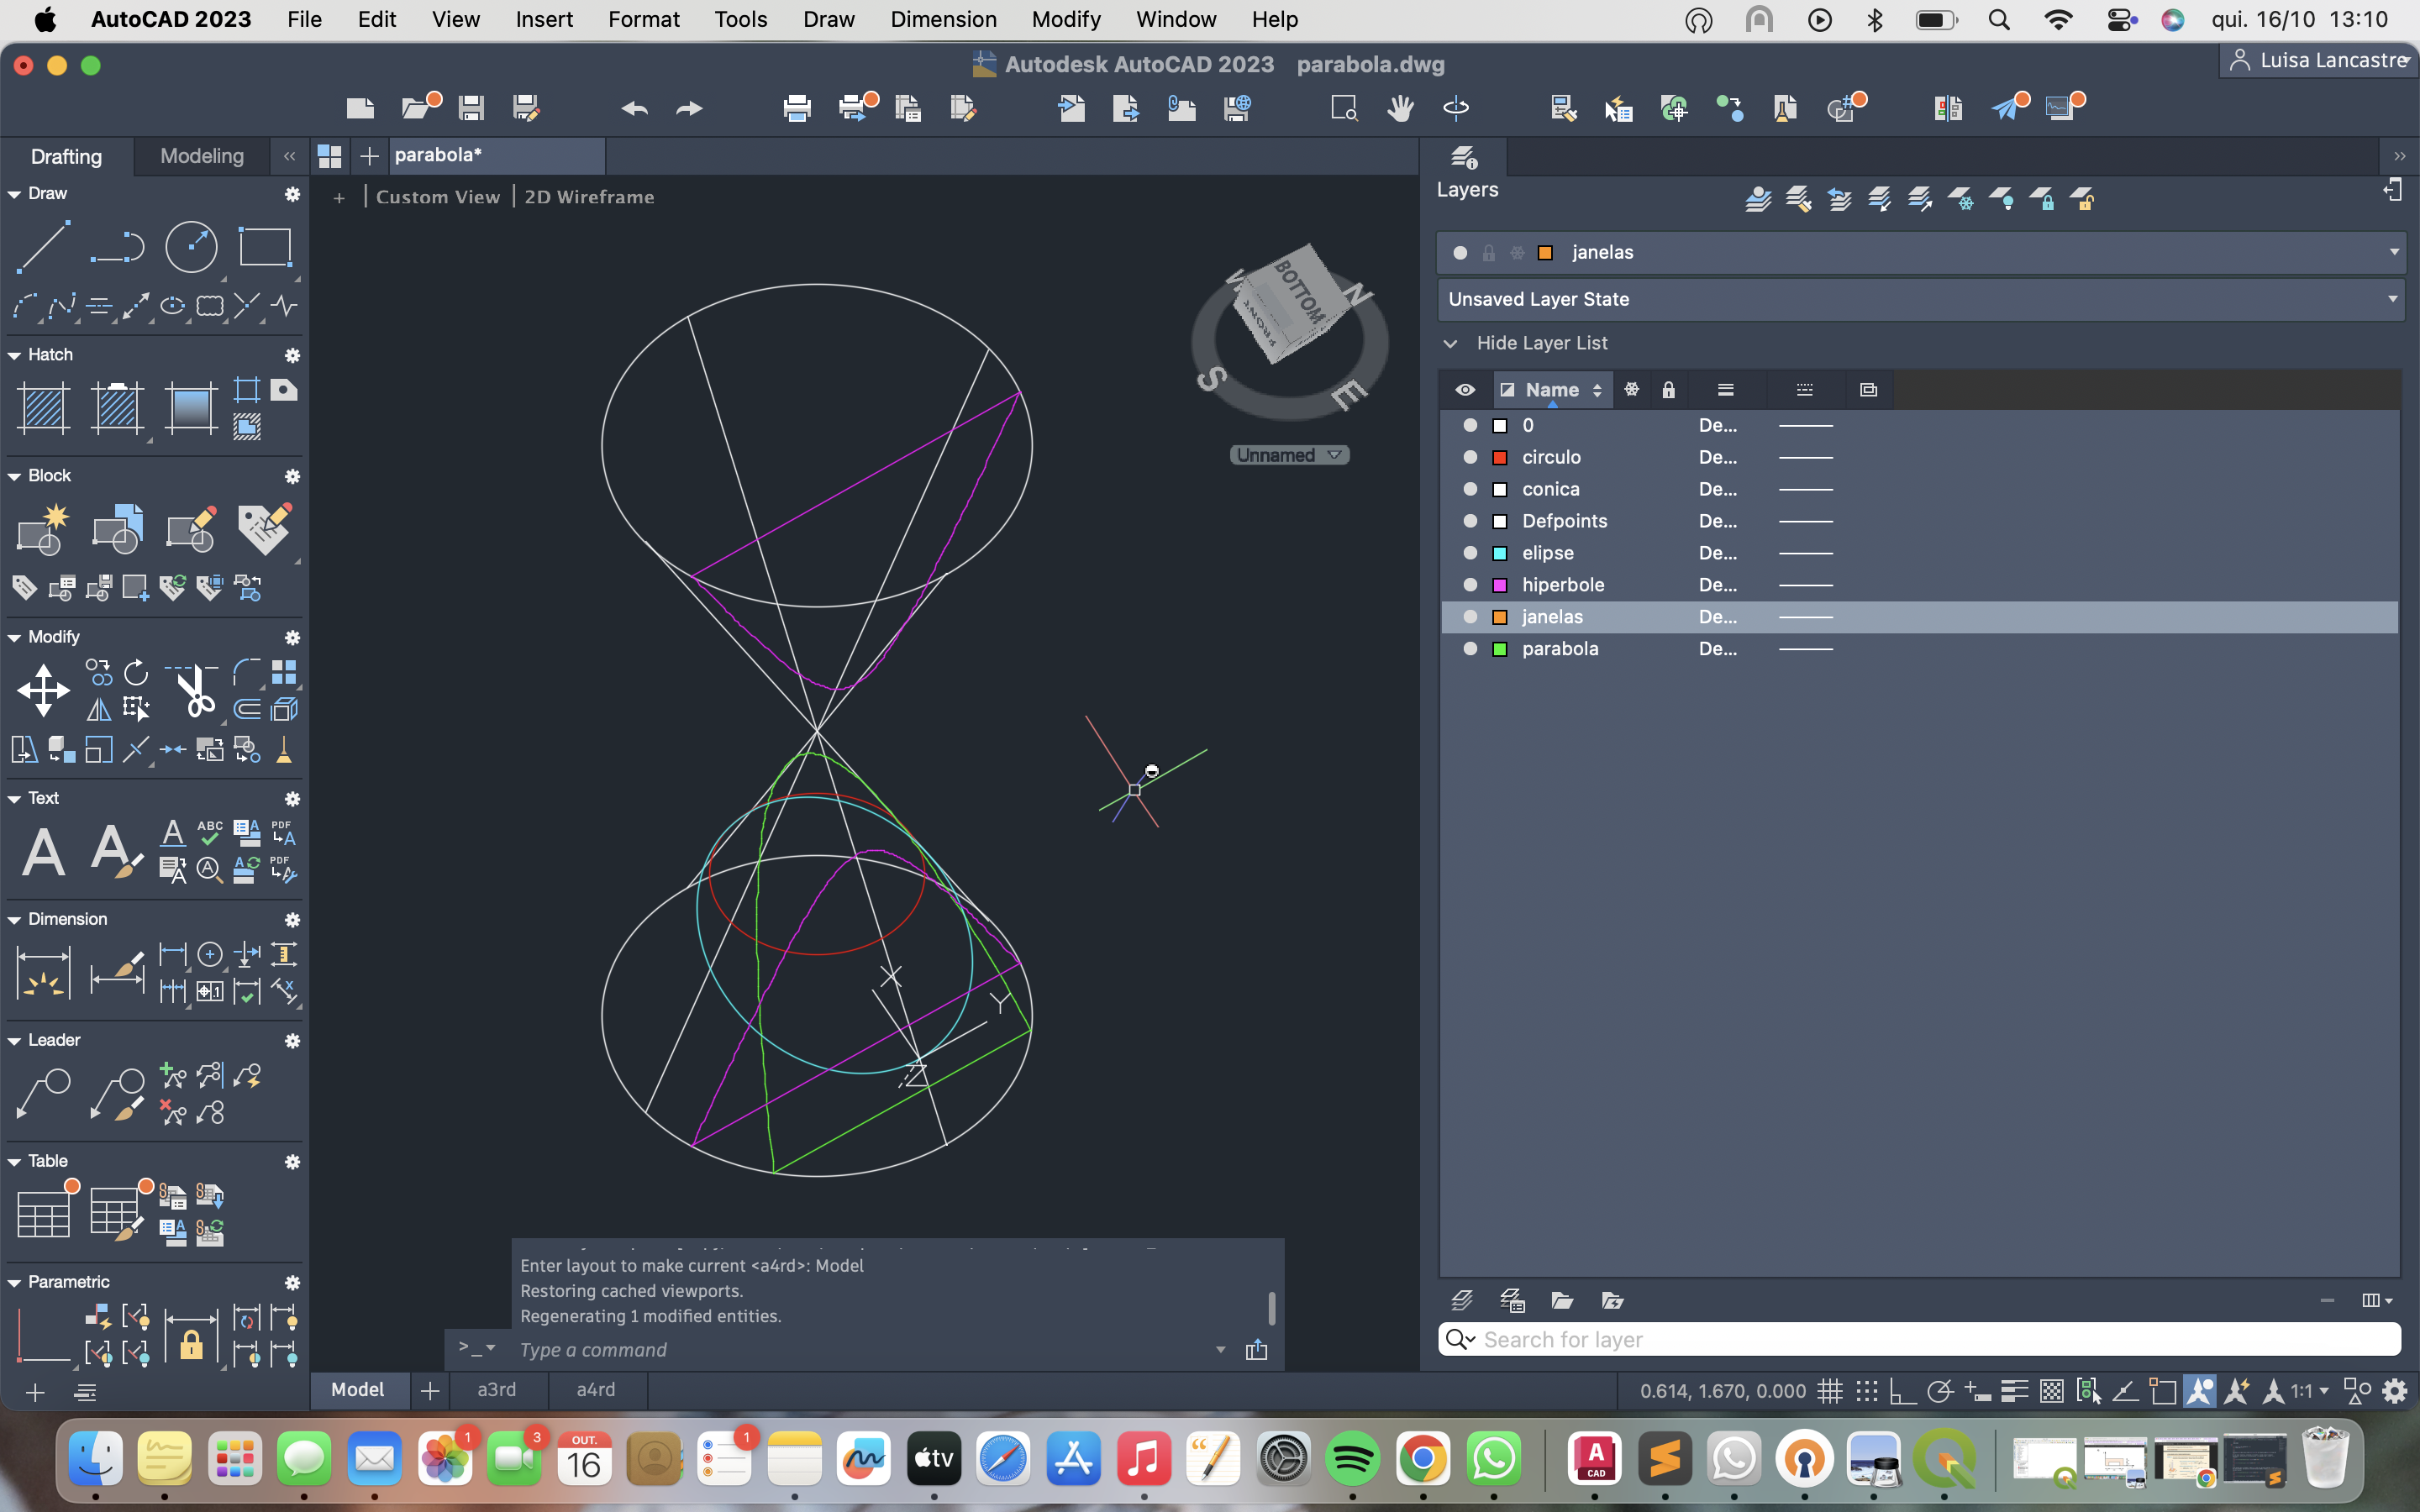Viewport: 2420px width, 1512px height.
Task: Toggle visibility of the circulo layer
Action: [x=1470, y=457]
